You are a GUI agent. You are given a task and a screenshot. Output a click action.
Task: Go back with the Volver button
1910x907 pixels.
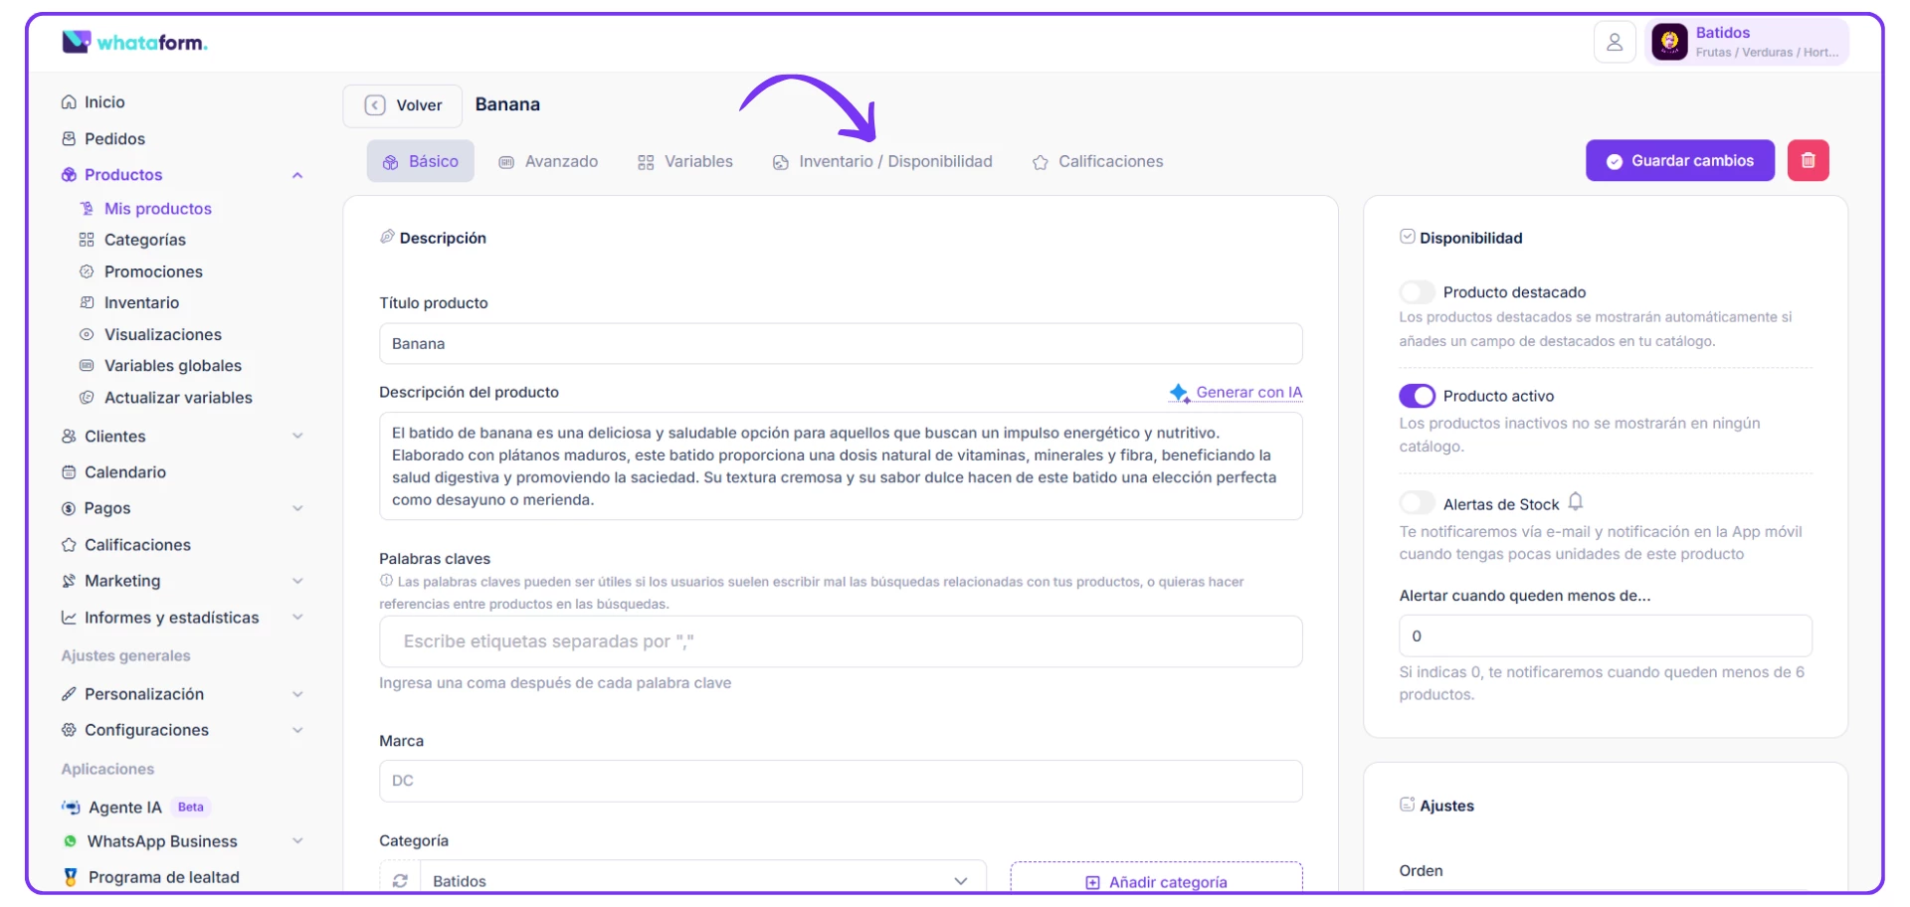point(403,105)
